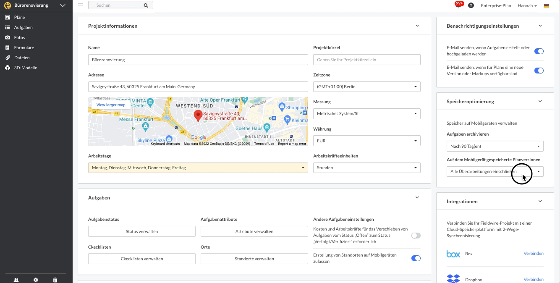
Task: Go to Pläne in sidebar
Action: click(19, 17)
